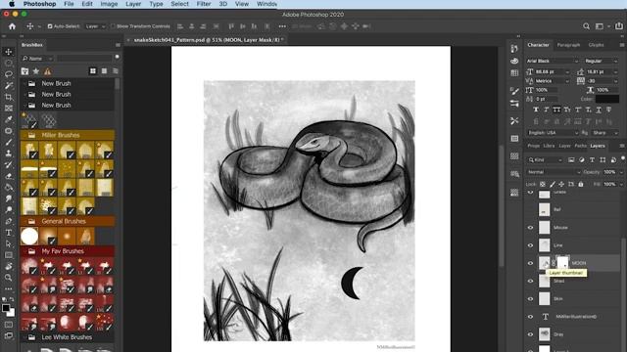Screen dimensions: 627x352
Task: Switch to the Paragraph tab
Action: pos(568,45)
